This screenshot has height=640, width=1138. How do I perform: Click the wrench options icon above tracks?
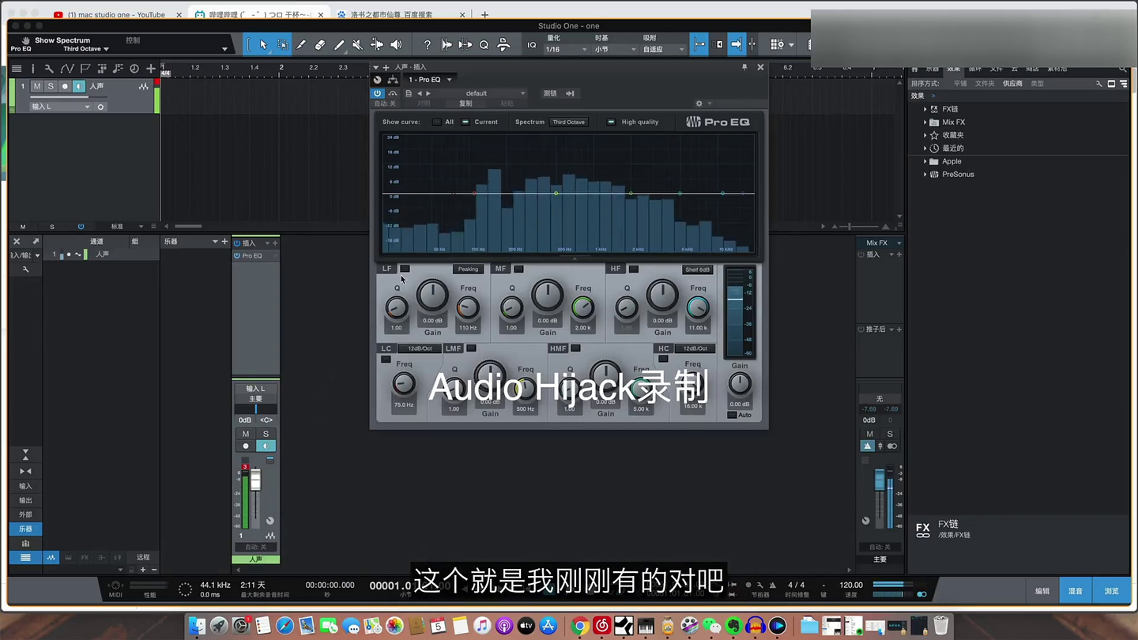[49, 69]
